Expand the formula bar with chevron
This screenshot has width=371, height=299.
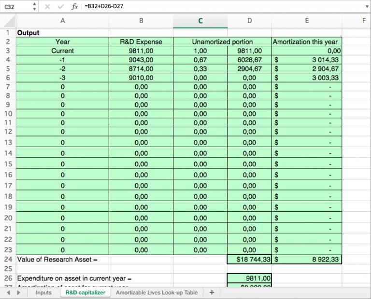point(365,7)
